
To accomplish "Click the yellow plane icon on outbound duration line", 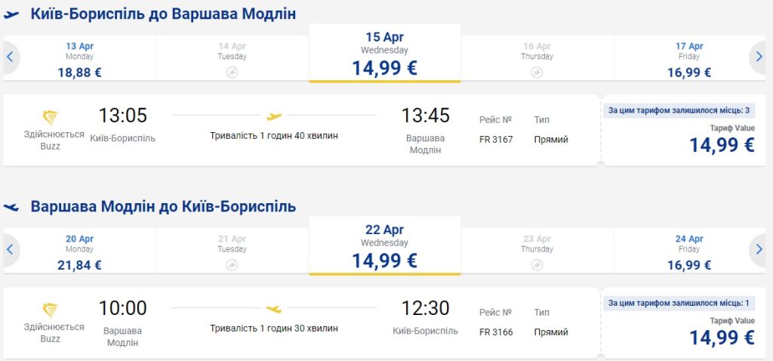I will click(x=274, y=116).
